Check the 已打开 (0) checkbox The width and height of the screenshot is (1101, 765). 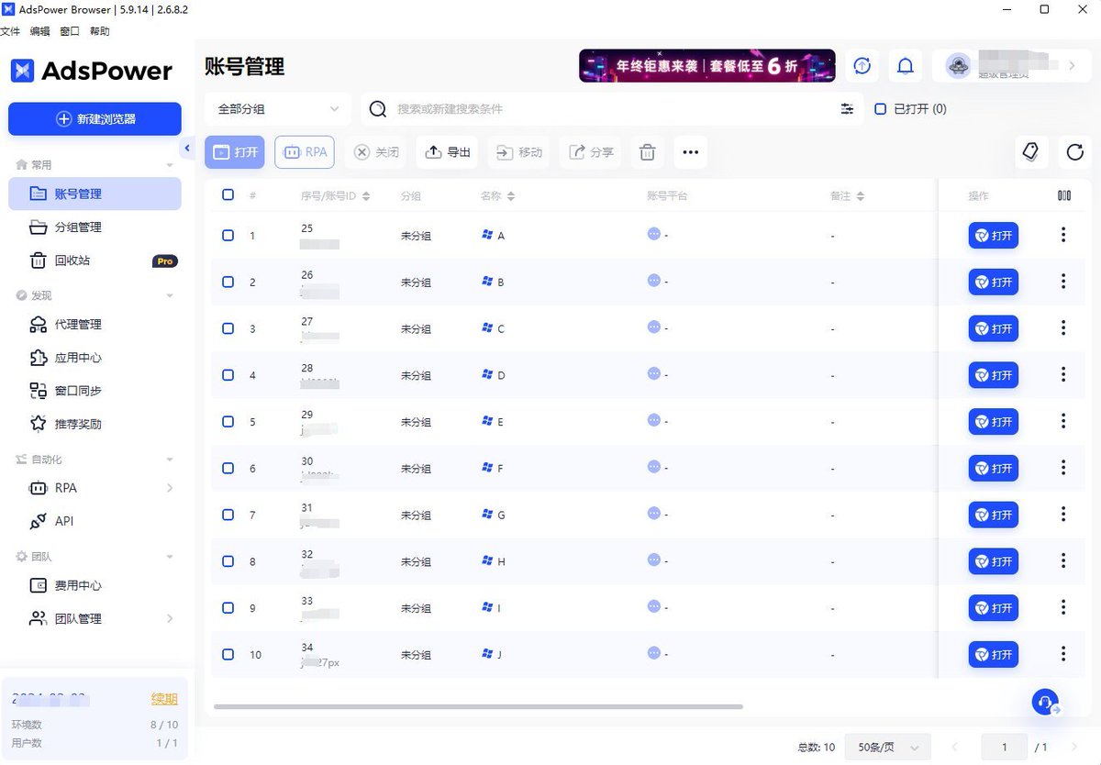coord(881,108)
